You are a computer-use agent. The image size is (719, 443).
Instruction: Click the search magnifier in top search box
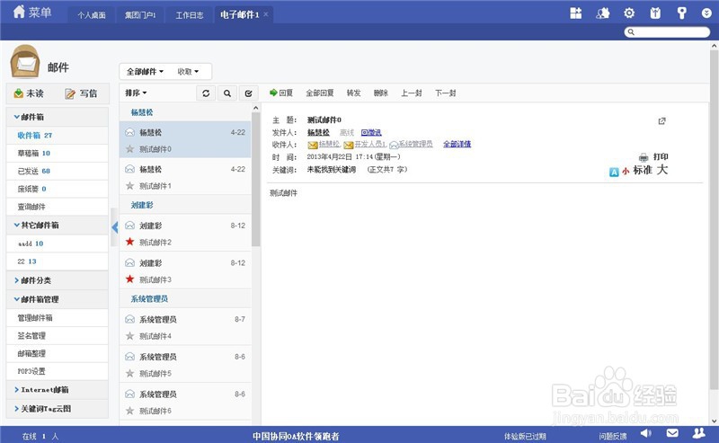[x=631, y=31]
